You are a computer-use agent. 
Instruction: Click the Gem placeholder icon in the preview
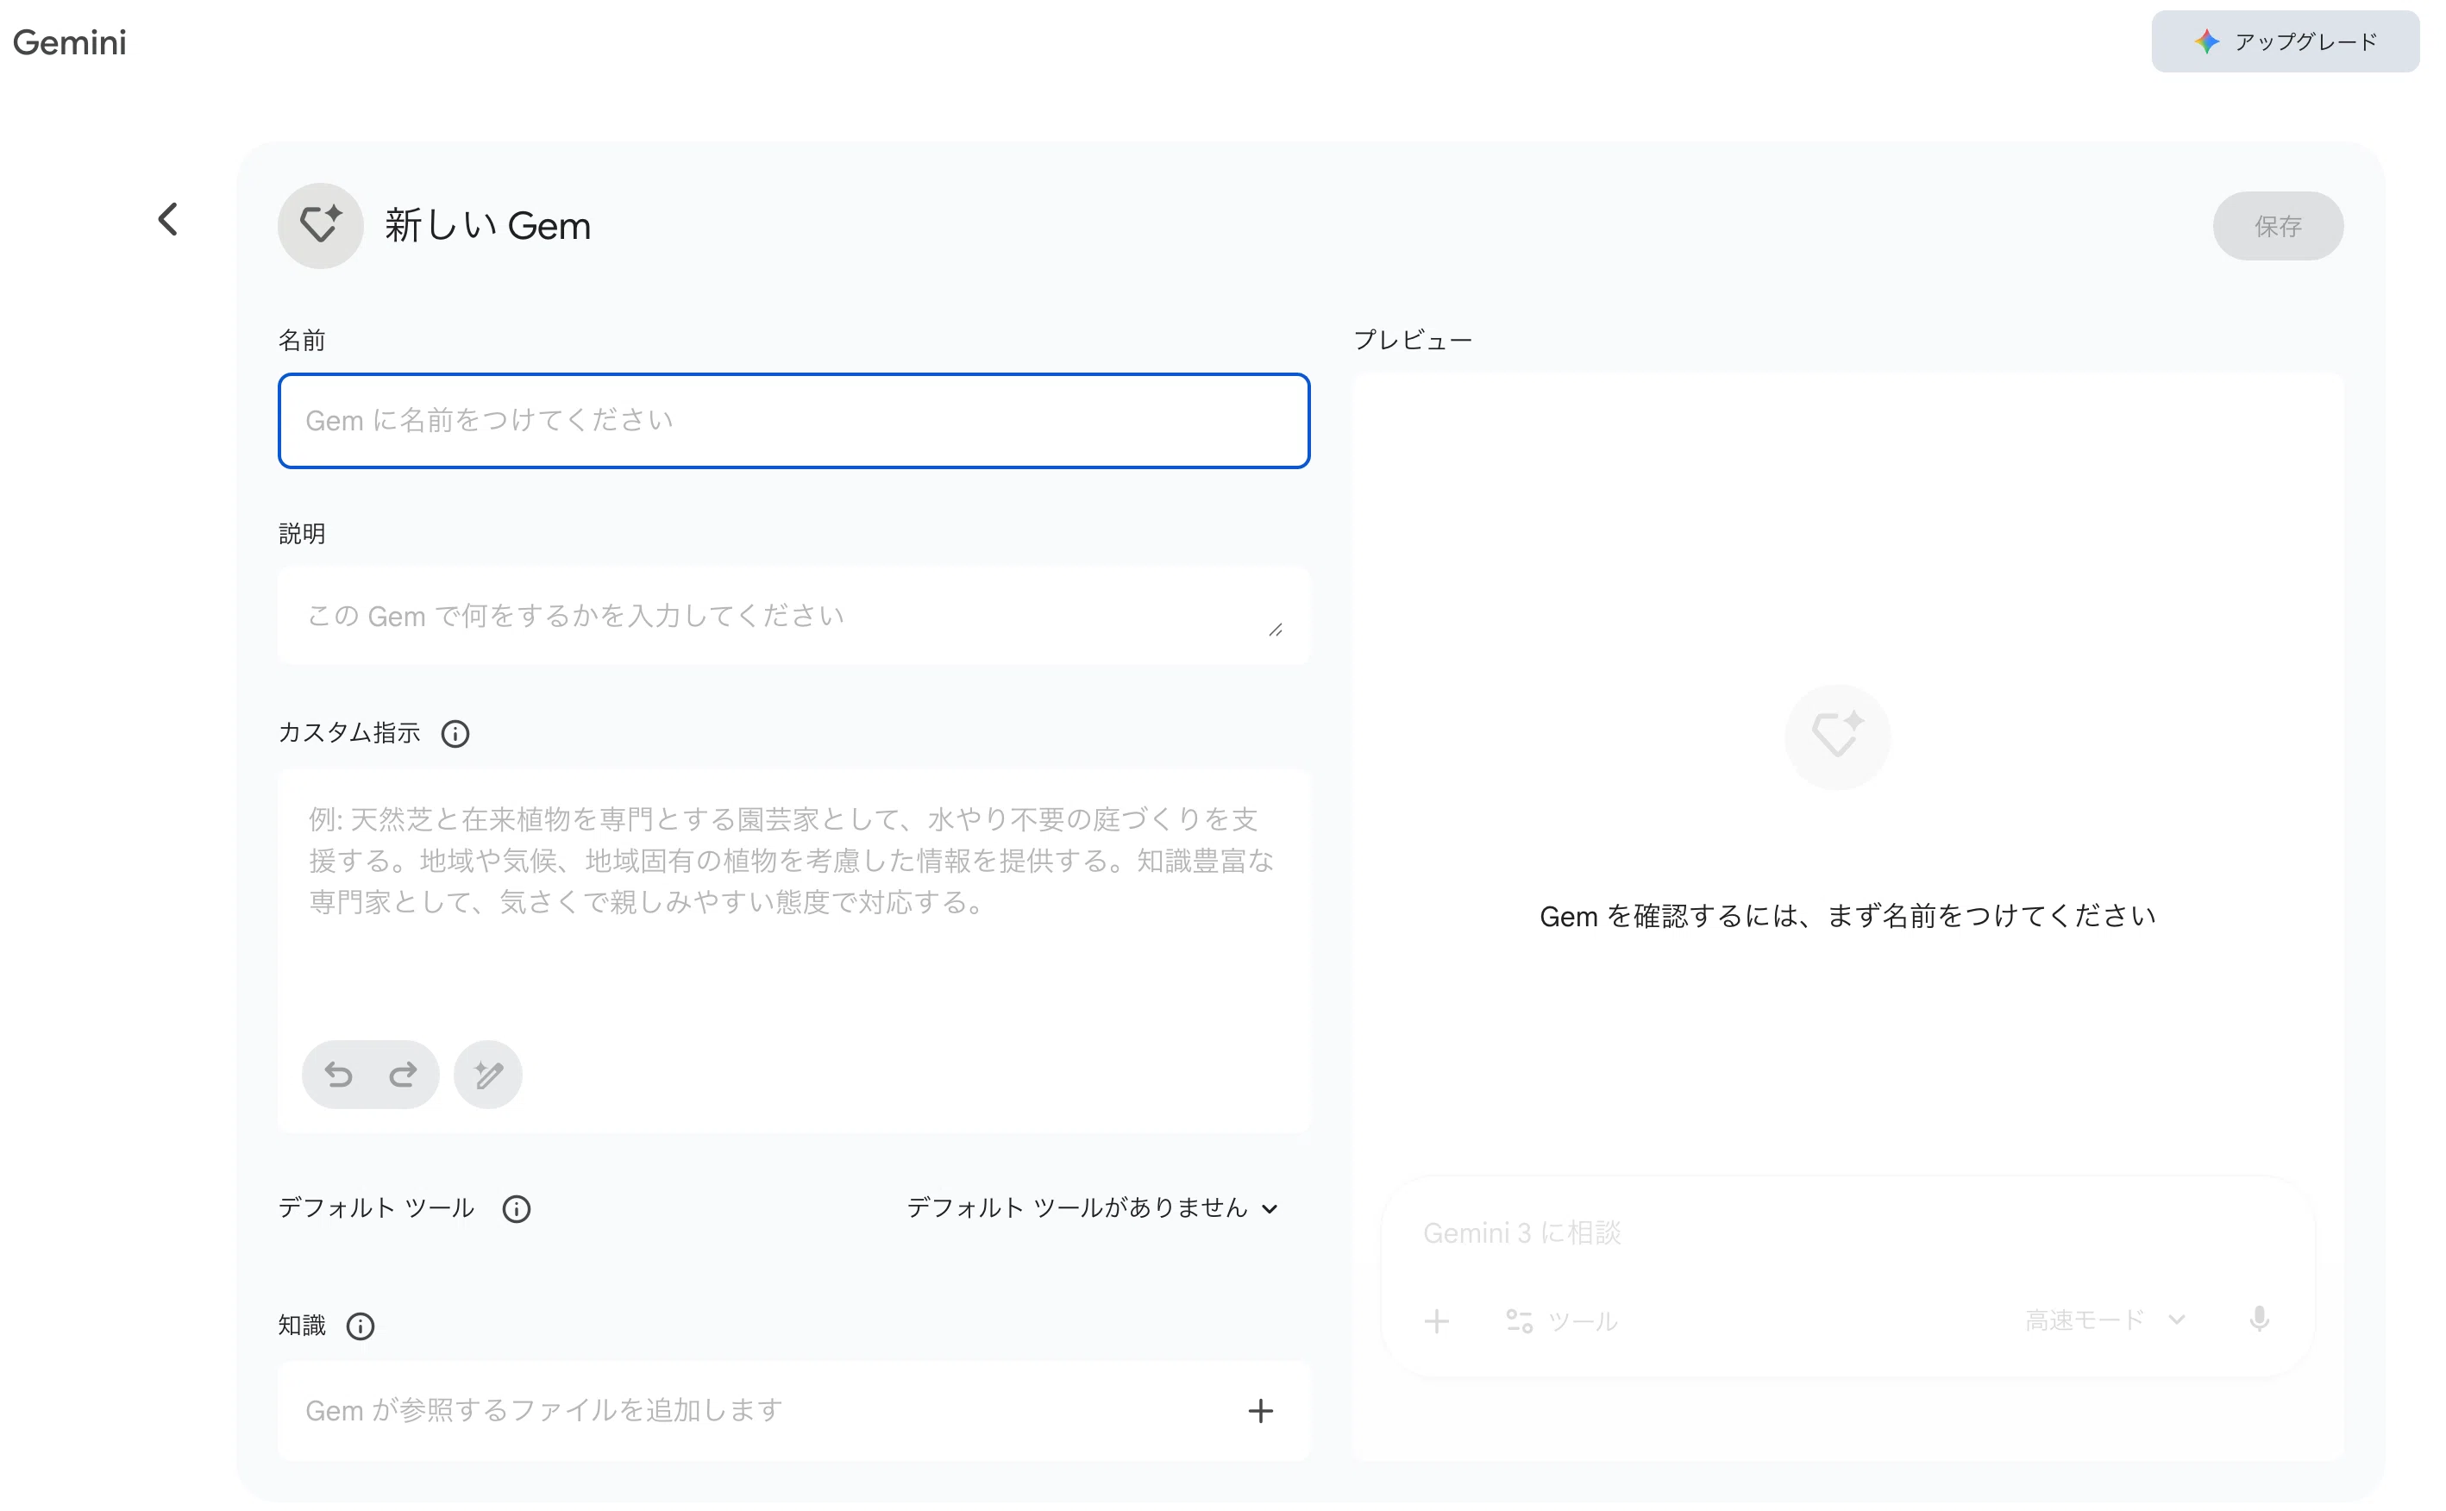(x=1837, y=737)
